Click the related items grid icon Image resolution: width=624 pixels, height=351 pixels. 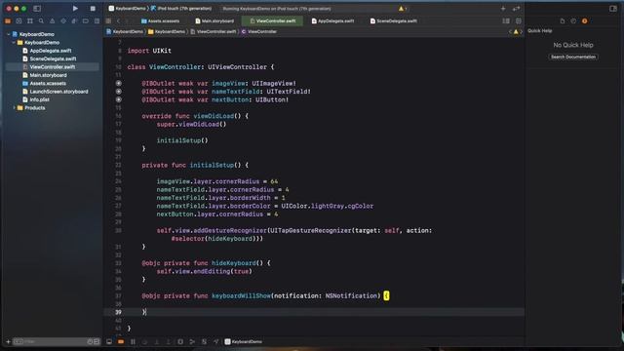point(108,20)
